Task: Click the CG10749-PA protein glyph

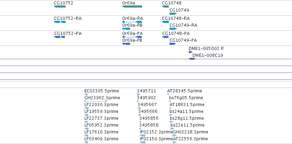Action: 173,44
